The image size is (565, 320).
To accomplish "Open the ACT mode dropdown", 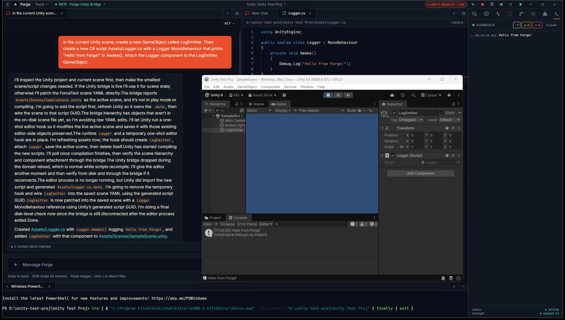I will click(x=229, y=23).
